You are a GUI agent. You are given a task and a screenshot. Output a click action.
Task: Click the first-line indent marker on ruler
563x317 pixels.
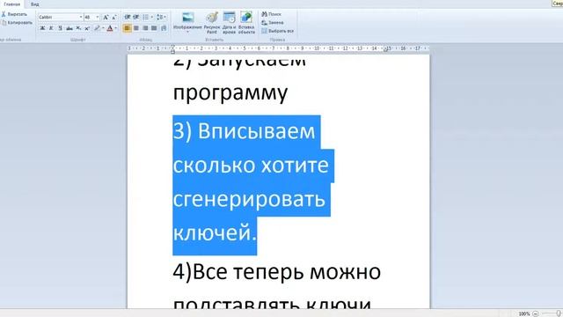(x=172, y=47)
